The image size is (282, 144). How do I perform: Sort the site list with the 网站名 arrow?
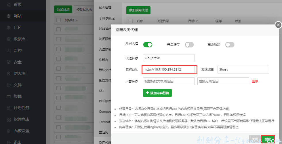tap(77, 20)
